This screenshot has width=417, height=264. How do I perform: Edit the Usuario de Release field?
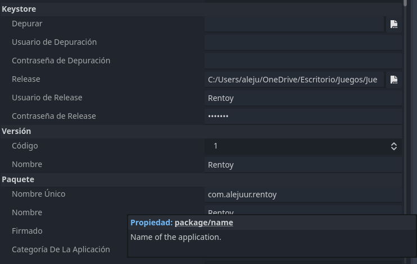(303, 98)
